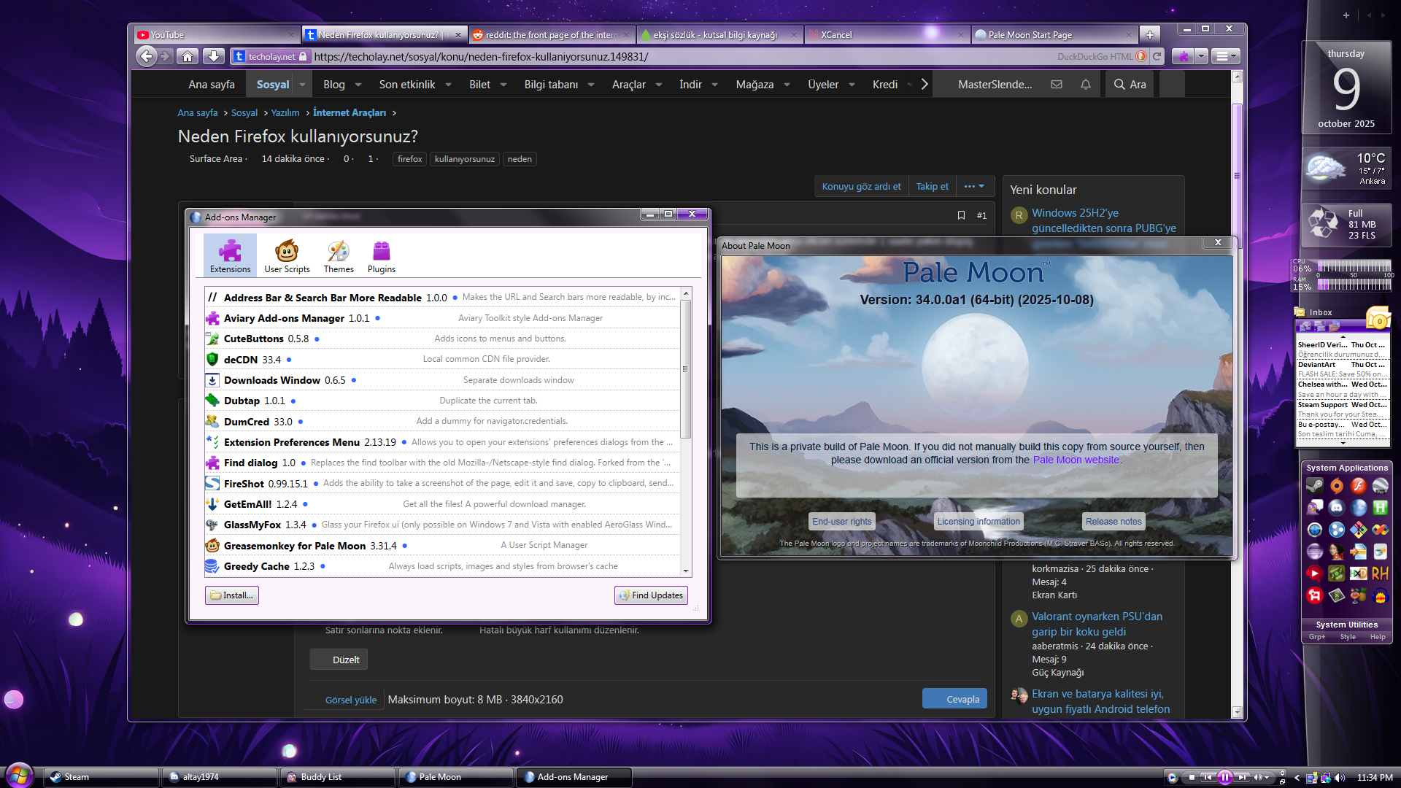Open the Downloads toolbar button
The height and width of the screenshot is (788, 1401).
click(x=213, y=56)
